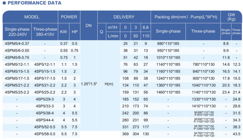Select the POWER column header
The width and height of the screenshot is (243, 140).
(x=69, y=17)
